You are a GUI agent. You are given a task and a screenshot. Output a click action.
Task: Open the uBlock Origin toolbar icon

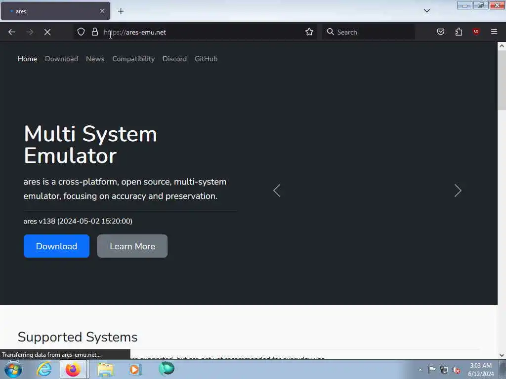tap(476, 32)
